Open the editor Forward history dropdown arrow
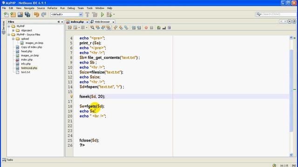 pos(87,28)
